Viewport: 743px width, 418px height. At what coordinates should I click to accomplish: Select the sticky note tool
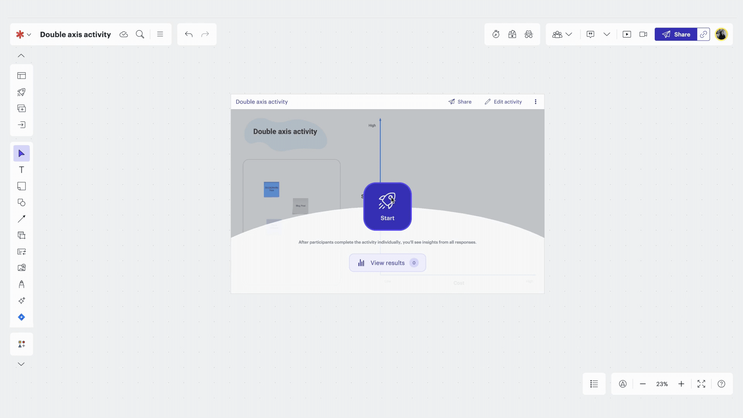click(22, 186)
